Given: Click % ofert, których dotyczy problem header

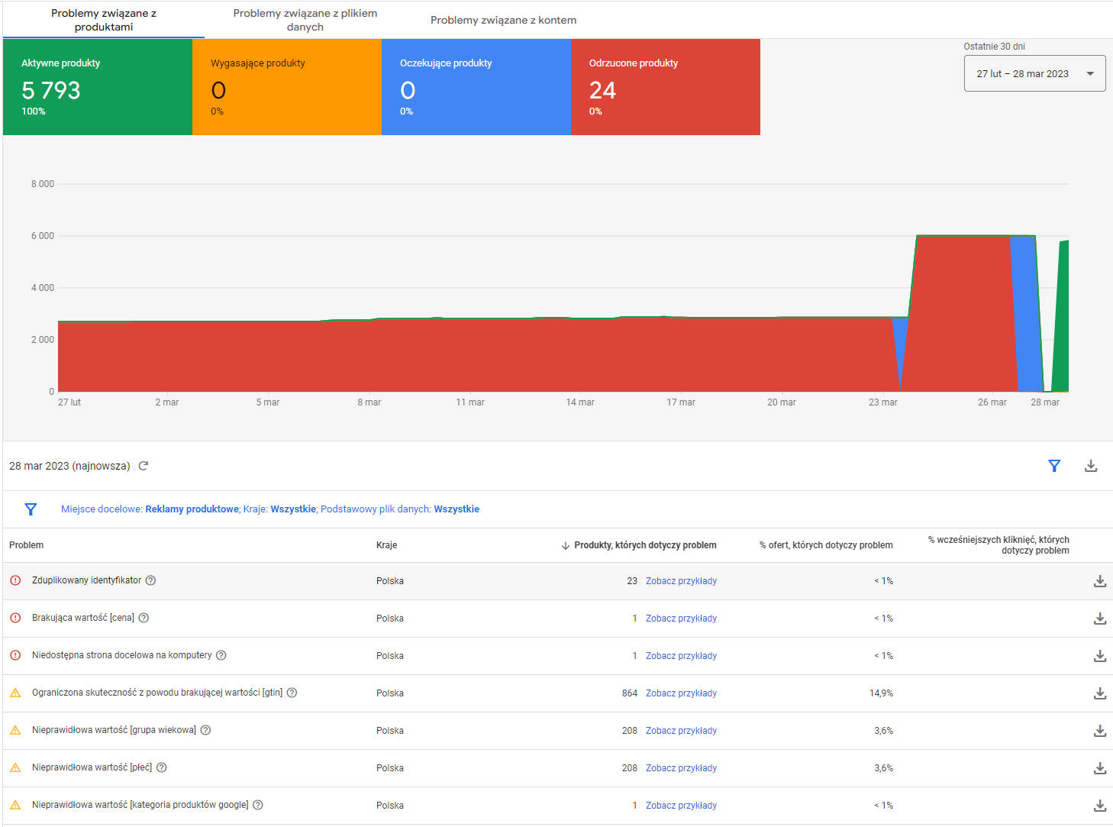Looking at the screenshot, I should (x=826, y=545).
